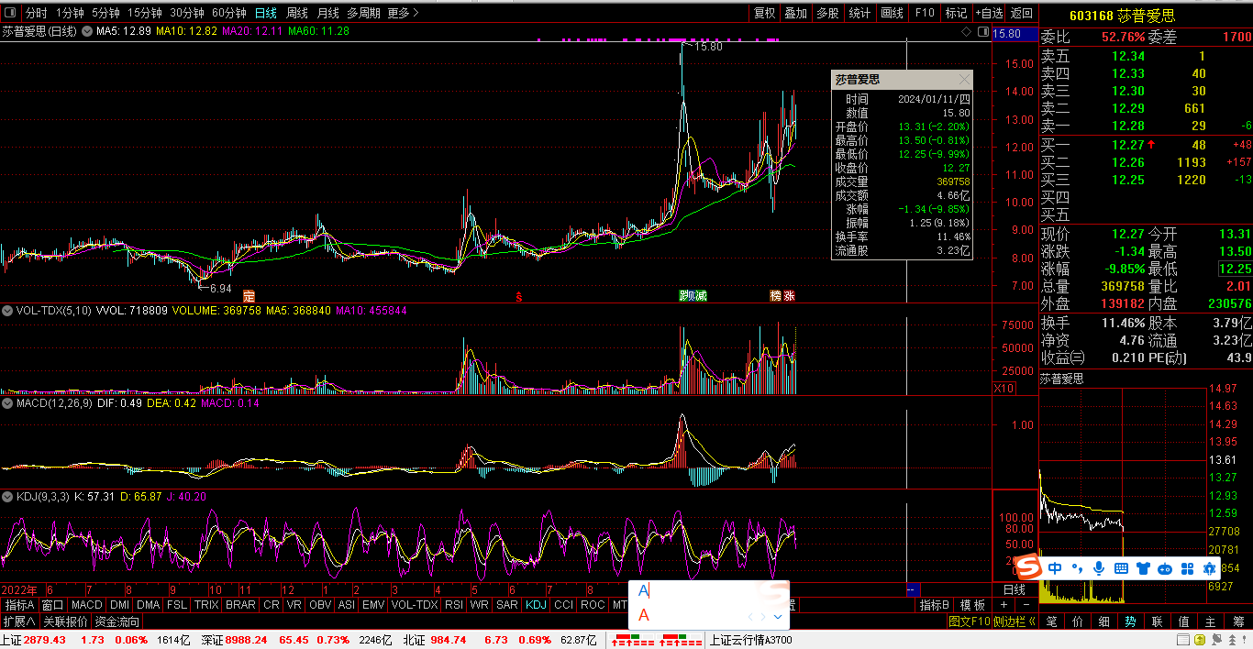Select the 势 trend tab
The image size is (1253, 649).
click(1130, 621)
